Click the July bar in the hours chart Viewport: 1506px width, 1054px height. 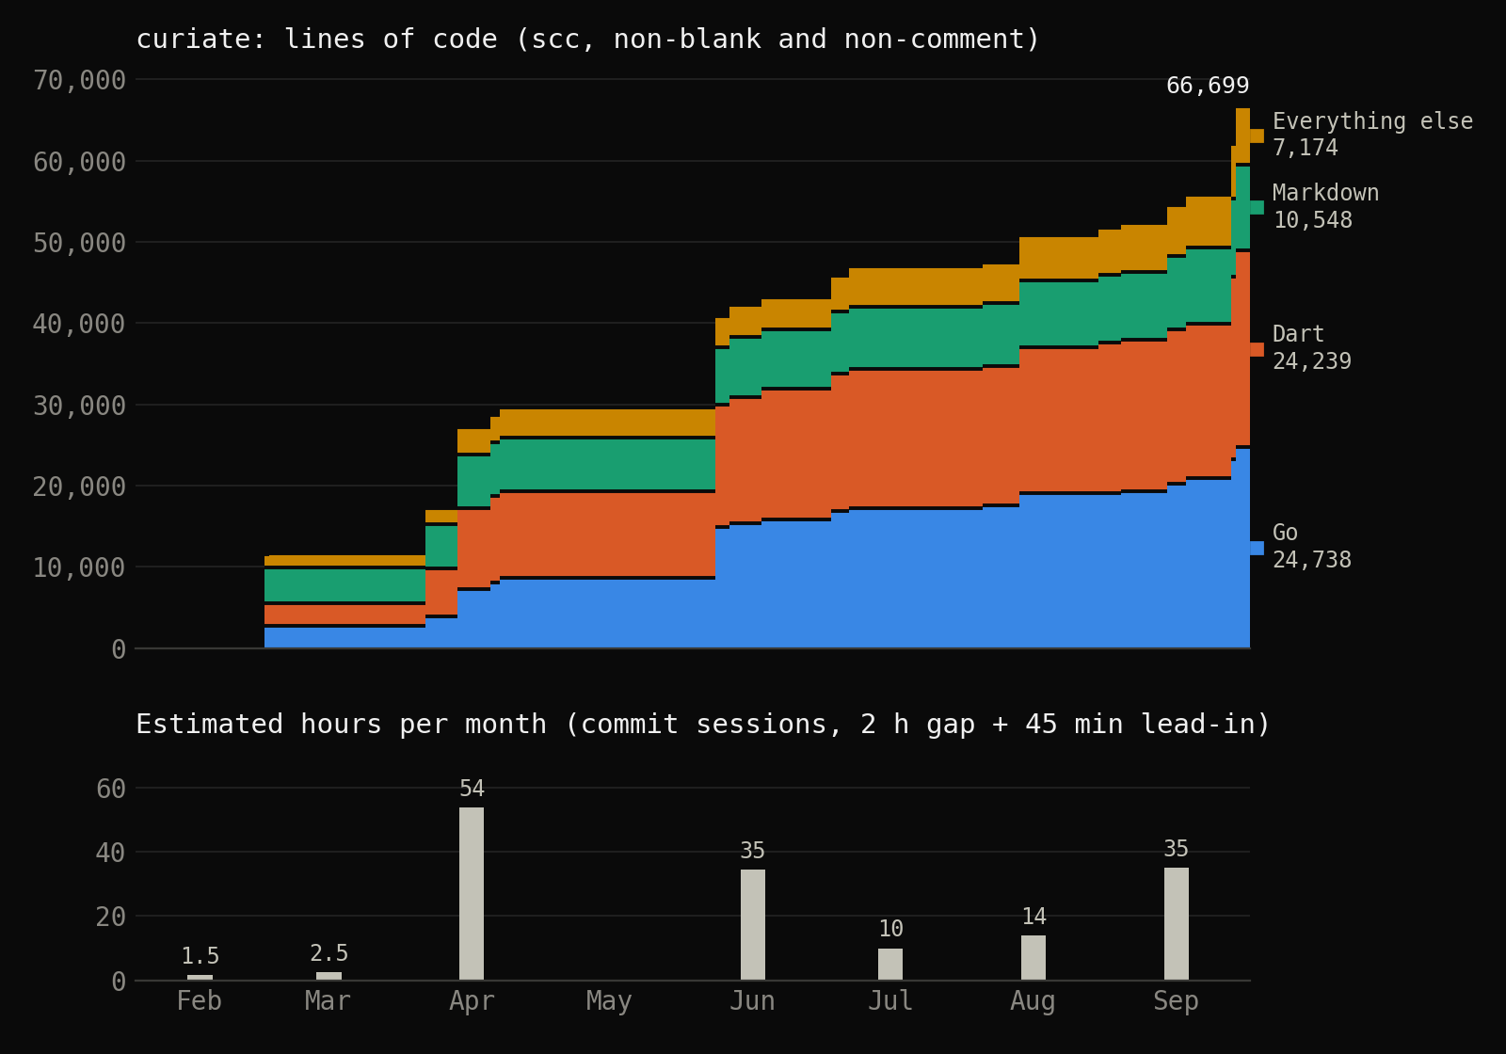tap(890, 964)
